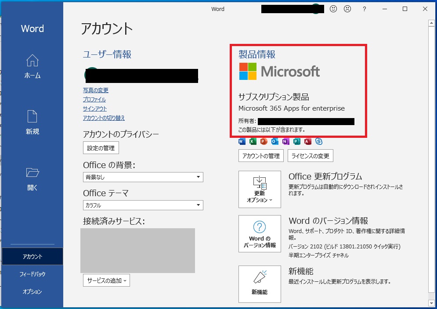Click the Skype app icon under product info
The height and width of the screenshot is (309, 437).
pos(319,141)
